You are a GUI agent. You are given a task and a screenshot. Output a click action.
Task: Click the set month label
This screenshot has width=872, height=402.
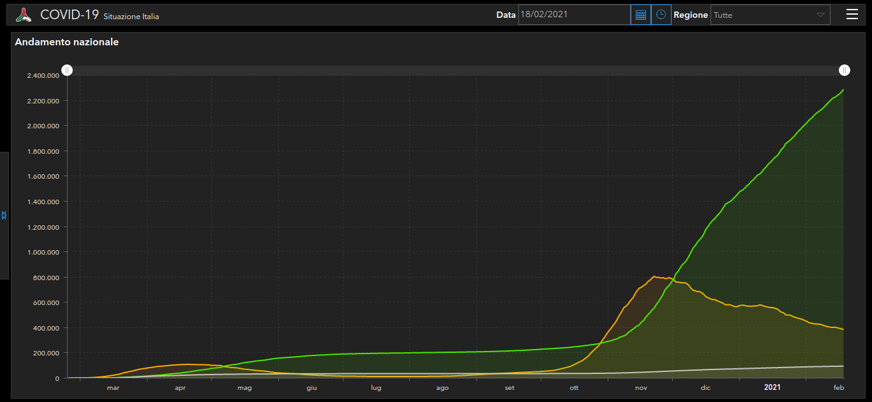[509, 387]
